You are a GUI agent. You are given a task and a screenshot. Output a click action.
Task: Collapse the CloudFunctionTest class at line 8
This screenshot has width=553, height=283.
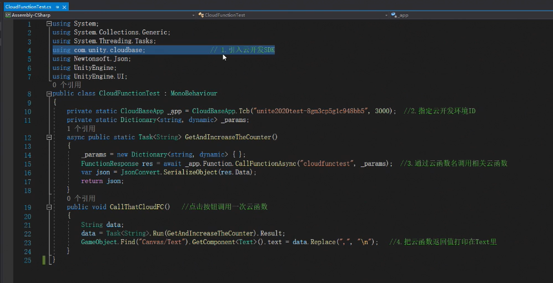click(49, 94)
